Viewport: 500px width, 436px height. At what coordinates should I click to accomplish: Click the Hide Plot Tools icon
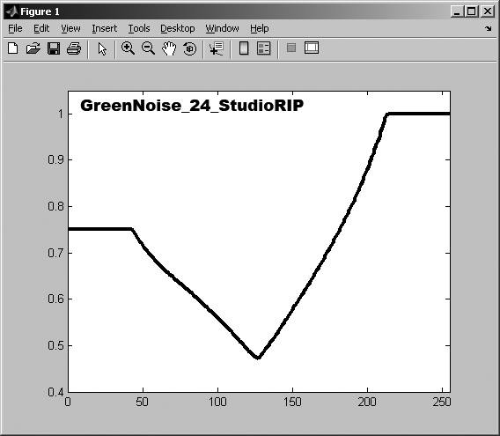click(291, 48)
